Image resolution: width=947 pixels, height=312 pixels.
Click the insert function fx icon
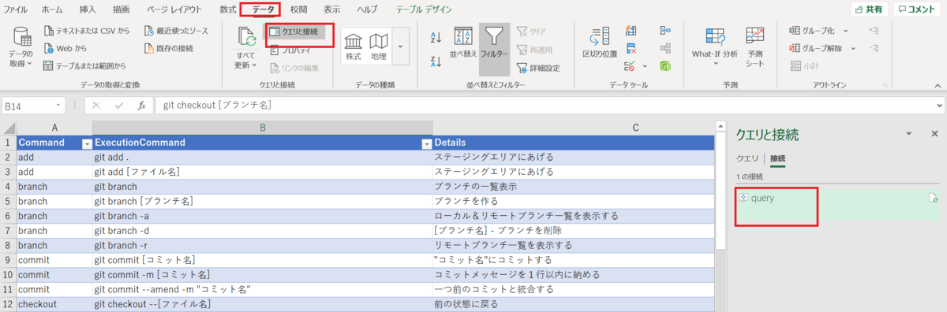coord(141,106)
